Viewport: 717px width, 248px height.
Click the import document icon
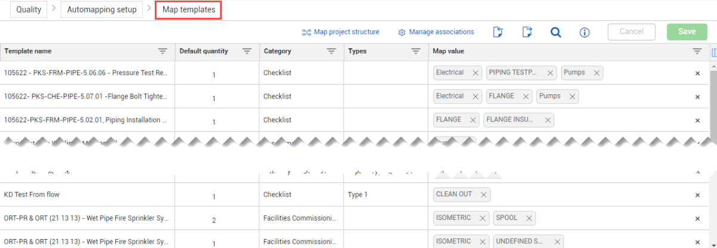(498, 32)
